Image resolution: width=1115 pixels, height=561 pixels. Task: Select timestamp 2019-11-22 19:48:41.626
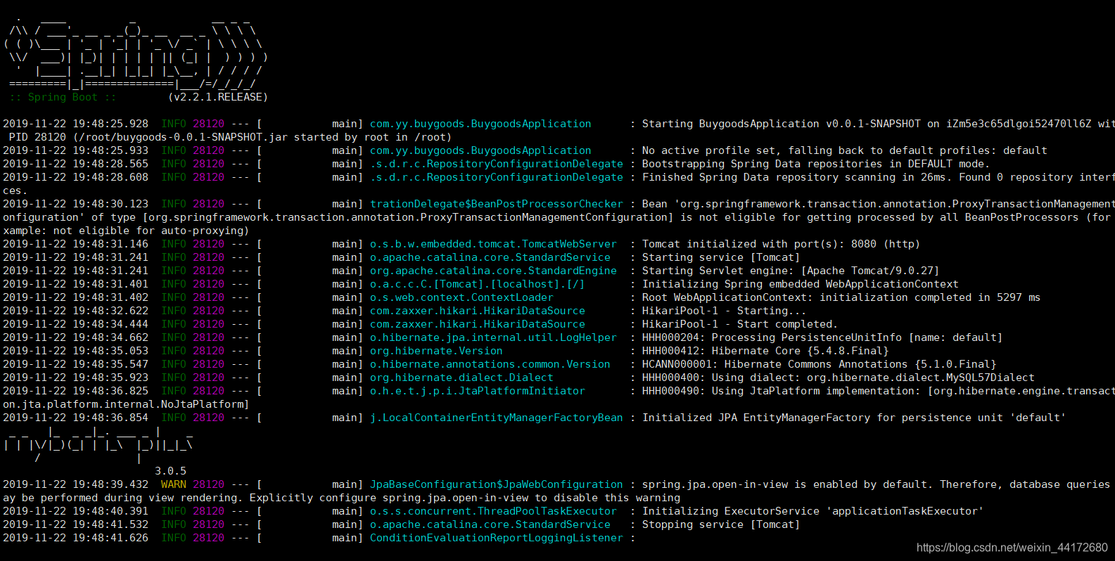[76, 538]
